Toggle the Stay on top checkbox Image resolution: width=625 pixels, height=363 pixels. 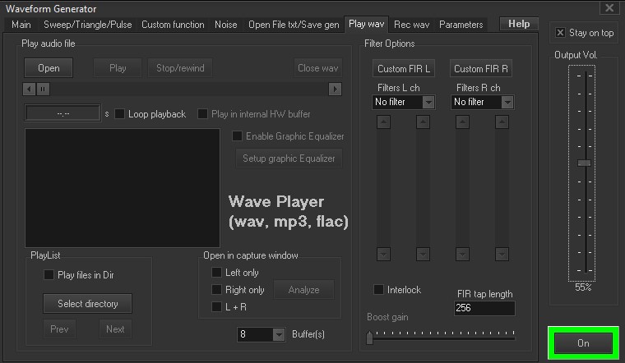click(x=560, y=33)
